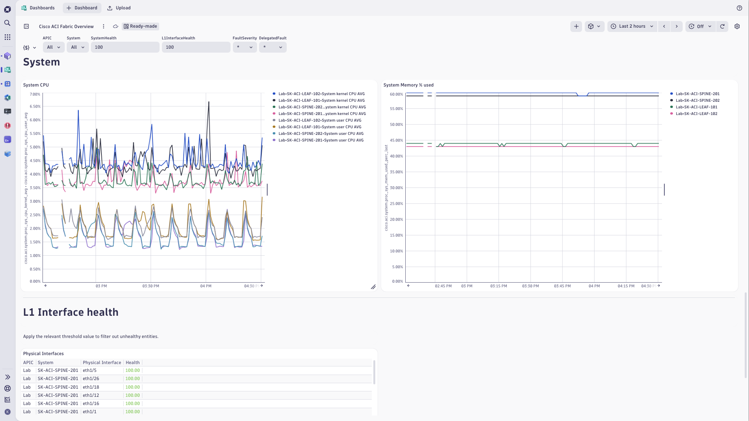Click the Grafana logo at the top left
This screenshot has width=749, height=421.
(7, 9)
